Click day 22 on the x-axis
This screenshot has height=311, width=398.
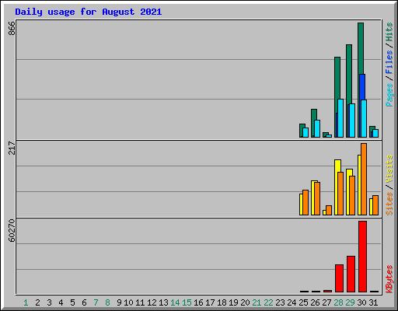[268, 302]
